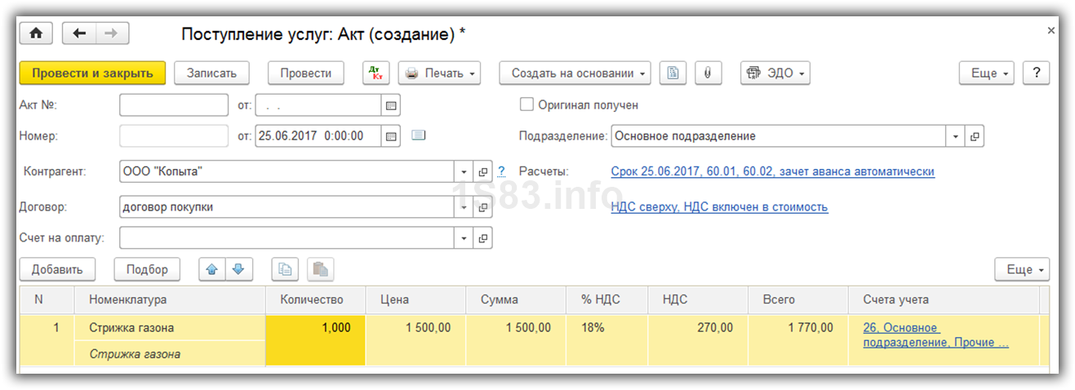The height and width of the screenshot is (390, 1075).
Task: Move the row down with the arrow button
Action: click(x=238, y=269)
